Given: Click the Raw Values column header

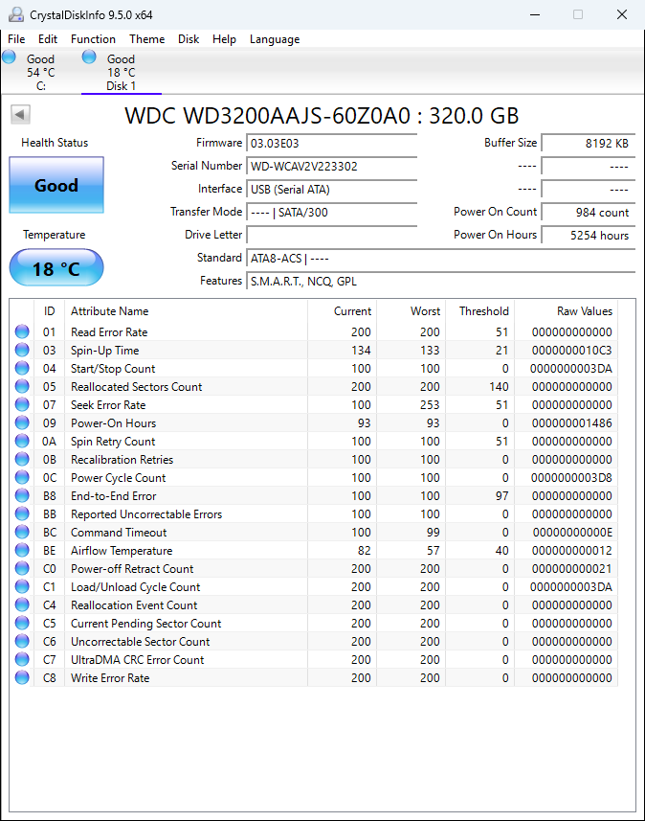Looking at the screenshot, I should 566,311.
